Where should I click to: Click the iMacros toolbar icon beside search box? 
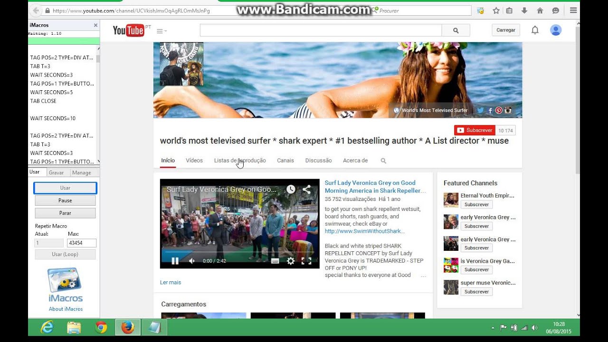(481, 10)
